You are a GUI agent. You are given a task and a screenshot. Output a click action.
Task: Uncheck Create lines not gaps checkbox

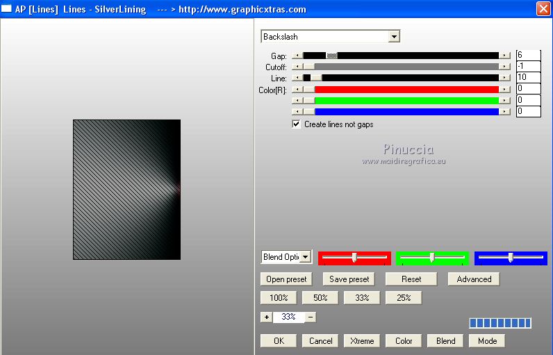(296, 124)
